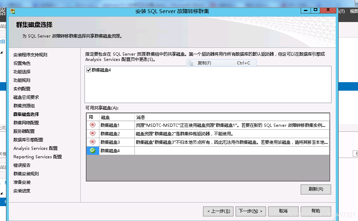Select the 安装程序支持规则 step
Screen dimensions: 358x221
pyautogui.click(x=30, y=55)
